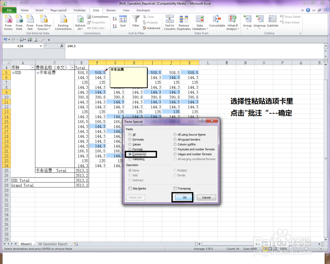Click the insert function fx button
The width and height of the screenshot is (330, 264).
pos(62,46)
